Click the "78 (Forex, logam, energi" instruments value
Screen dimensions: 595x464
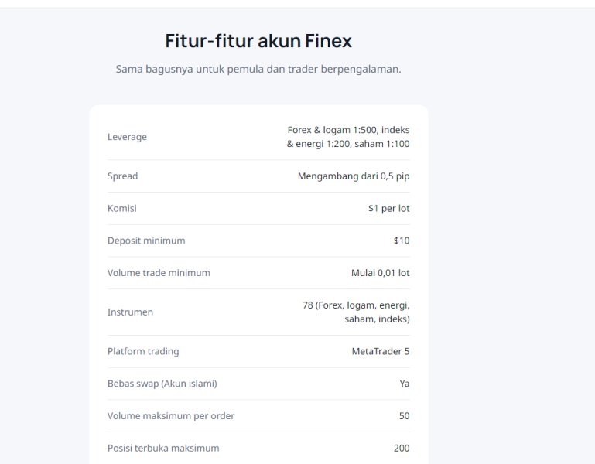[356, 312]
